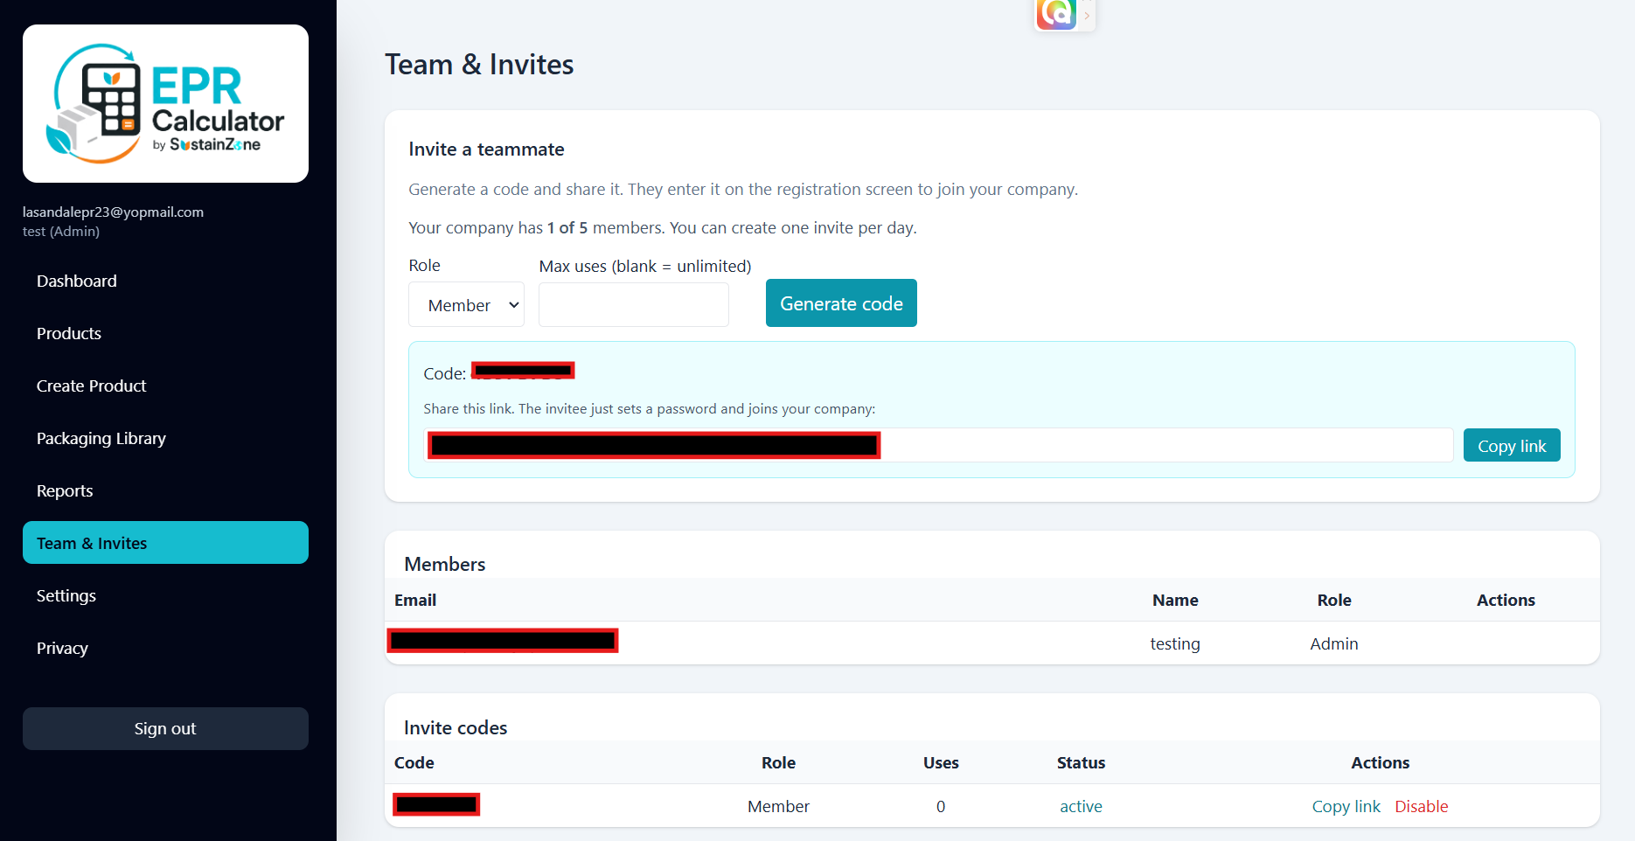This screenshot has width=1635, height=841.
Task: Generate a new invite code
Action: 841,303
